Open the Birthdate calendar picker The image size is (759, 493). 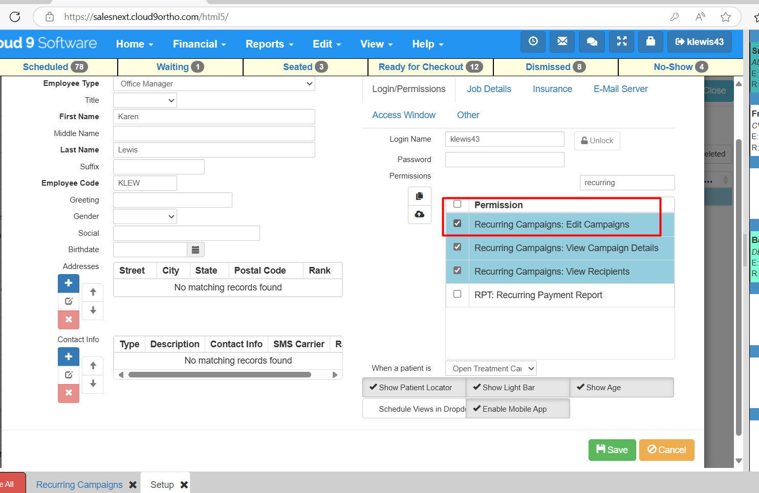click(196, 250)
